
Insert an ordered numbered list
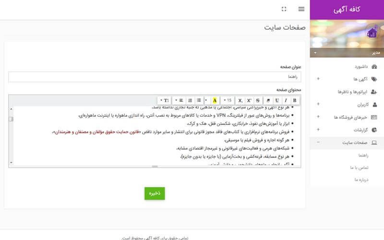(190, 100)
